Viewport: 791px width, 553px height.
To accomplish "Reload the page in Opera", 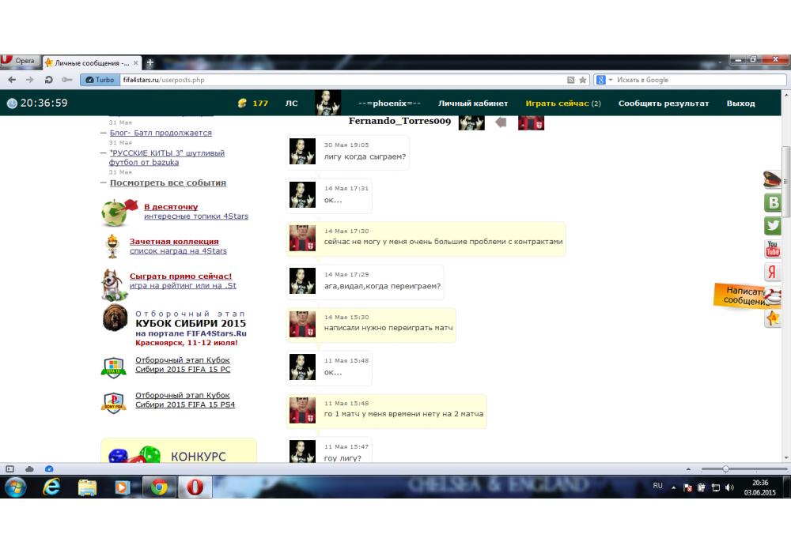I will pyautogui.click(x=49, y=80).
